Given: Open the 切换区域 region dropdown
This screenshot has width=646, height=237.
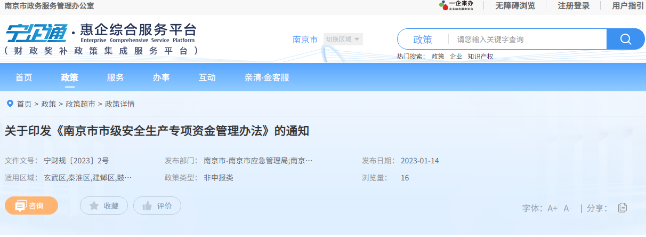Looking at the screenshot, I should [x=343, y=39].
